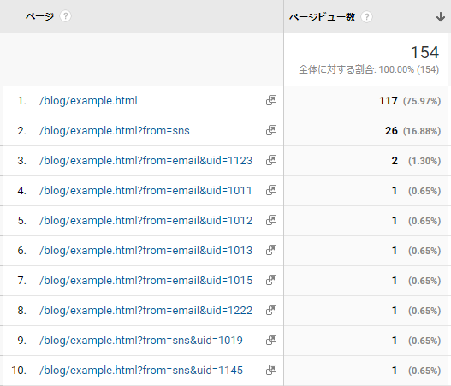Viewport: 451px width, 386px height.
Task: Select the row number 1. cell
Action: [x=22, y=101]
